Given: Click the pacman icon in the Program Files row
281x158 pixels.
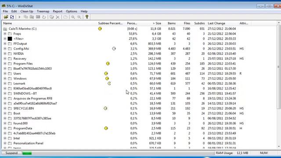Looking at the screenshot, I should (x=108, y=64).
